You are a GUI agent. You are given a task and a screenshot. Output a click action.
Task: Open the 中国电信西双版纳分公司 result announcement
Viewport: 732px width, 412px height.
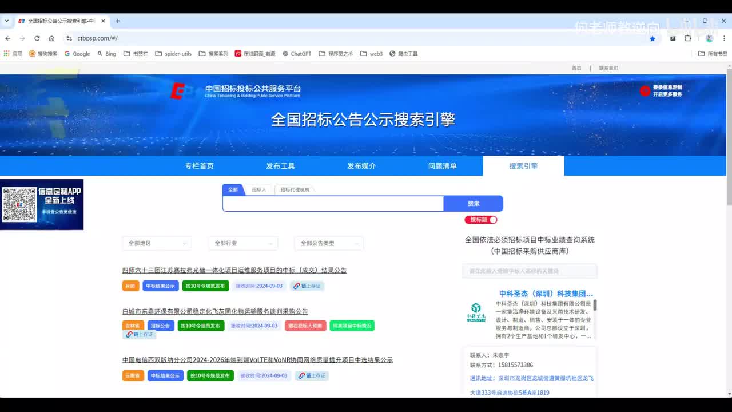(x=257, y=360)
